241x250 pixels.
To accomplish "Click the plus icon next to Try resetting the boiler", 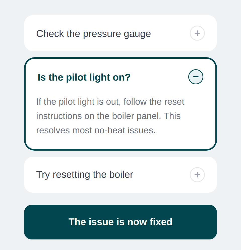I will 197,175.
